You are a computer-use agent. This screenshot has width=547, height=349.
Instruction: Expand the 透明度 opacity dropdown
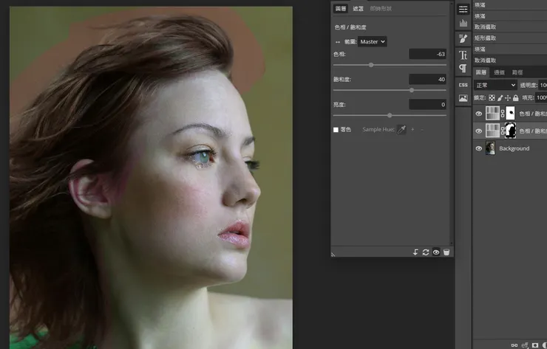[543, 86]
